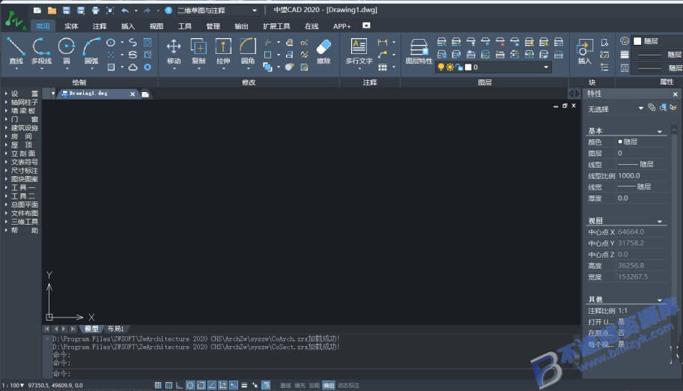Click the white 随层 color swatch in ribbon
The height and width of the screenshot is (391, 683).
point(638,41)
